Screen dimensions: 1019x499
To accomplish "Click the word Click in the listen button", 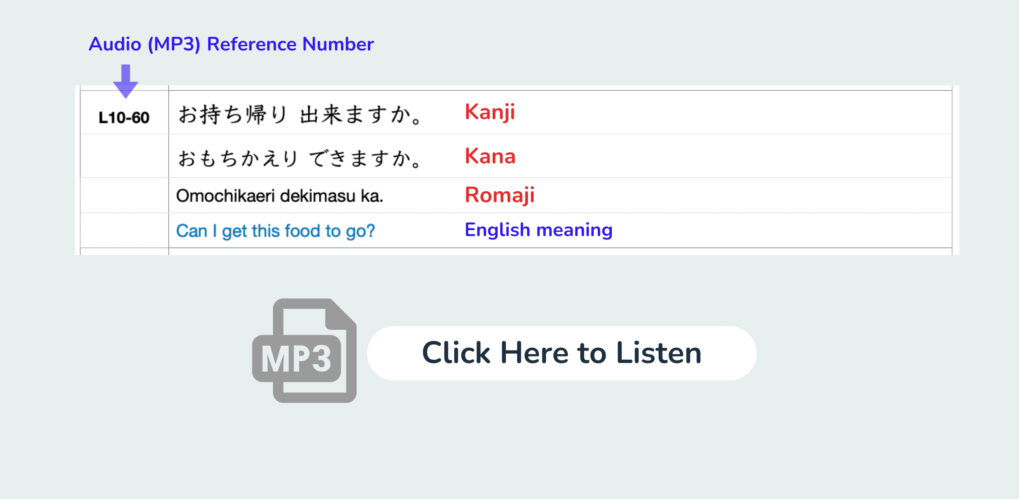I will tap(456, 353).
